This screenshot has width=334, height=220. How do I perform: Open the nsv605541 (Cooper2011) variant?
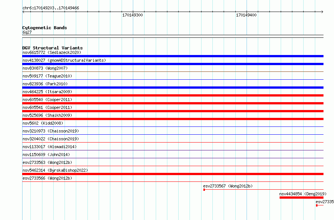pos(47,107)
